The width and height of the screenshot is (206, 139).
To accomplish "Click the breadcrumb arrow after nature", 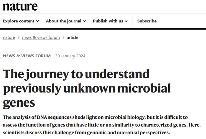I will [x=18, y=37].
